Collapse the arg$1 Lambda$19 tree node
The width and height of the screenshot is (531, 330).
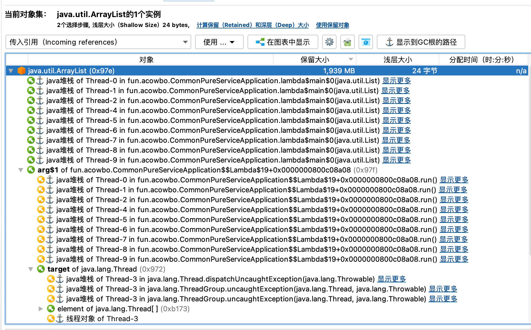[x=21, y=170]
